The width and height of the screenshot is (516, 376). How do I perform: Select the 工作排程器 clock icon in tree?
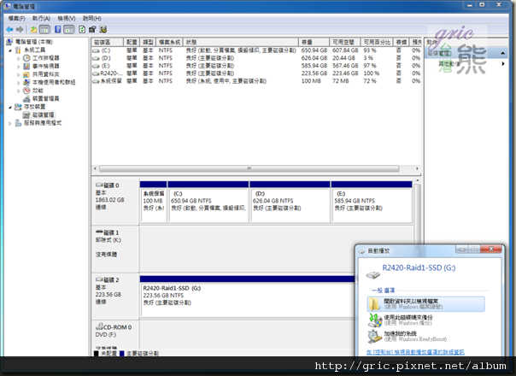point(26,58)
